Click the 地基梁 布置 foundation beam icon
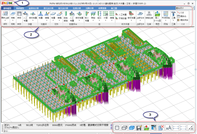 (41, 14)
